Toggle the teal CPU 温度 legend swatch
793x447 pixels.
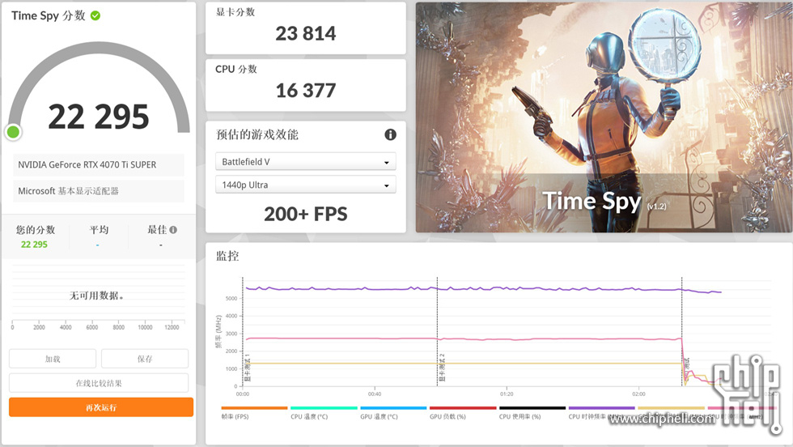[324, 407]
